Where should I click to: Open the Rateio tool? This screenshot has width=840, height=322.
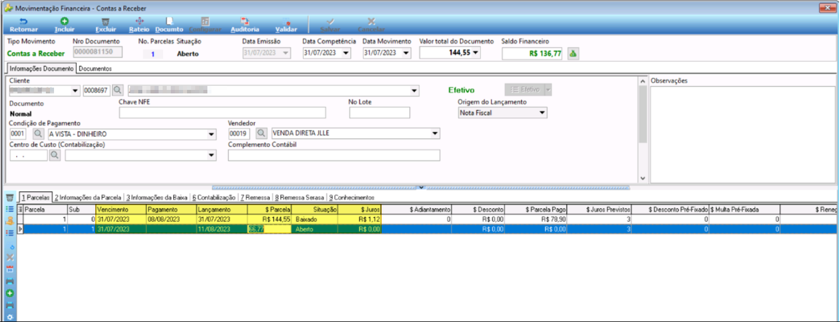(x=139, y=24)
